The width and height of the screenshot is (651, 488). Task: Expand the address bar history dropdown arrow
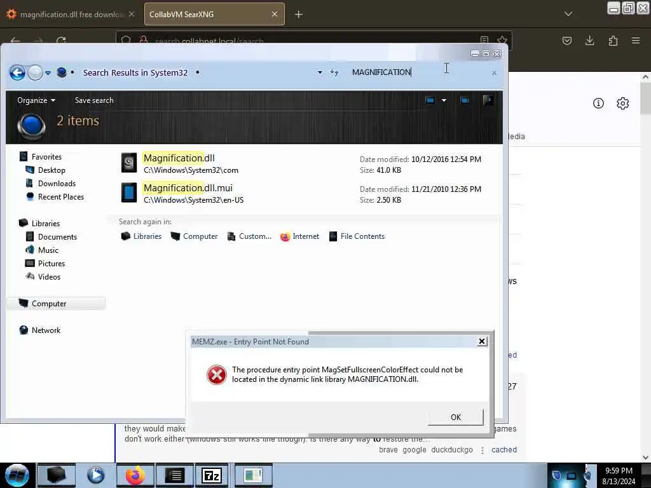pyautogui.click(x=320, y=72)
